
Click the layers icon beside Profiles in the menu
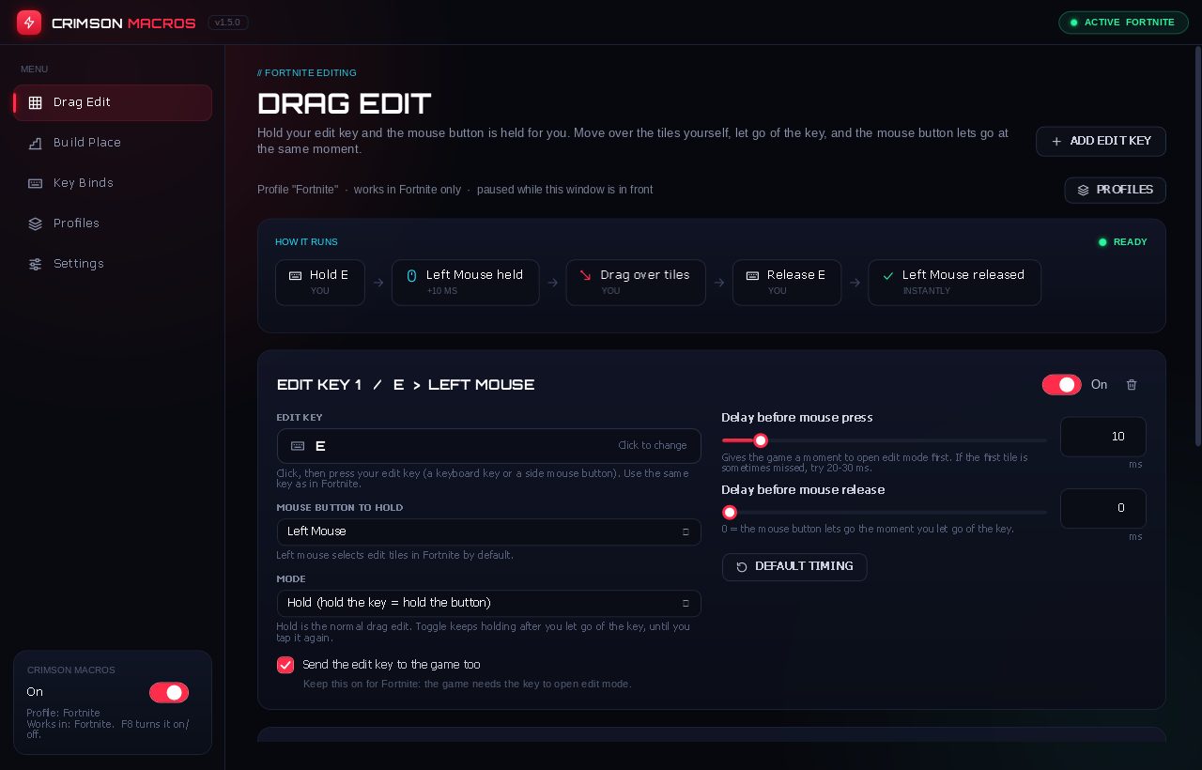[35, 223]
